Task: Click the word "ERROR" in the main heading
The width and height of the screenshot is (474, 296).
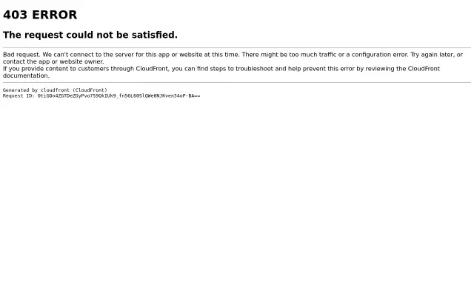Action: [x=54, y=15]
